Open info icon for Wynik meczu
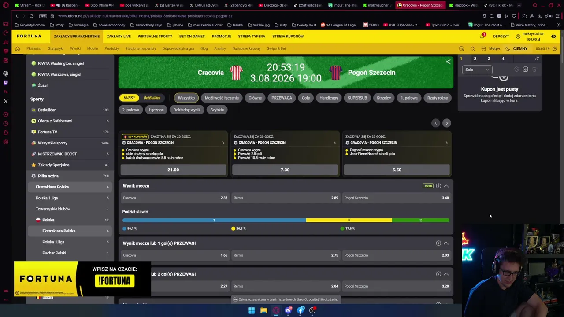 438,186
